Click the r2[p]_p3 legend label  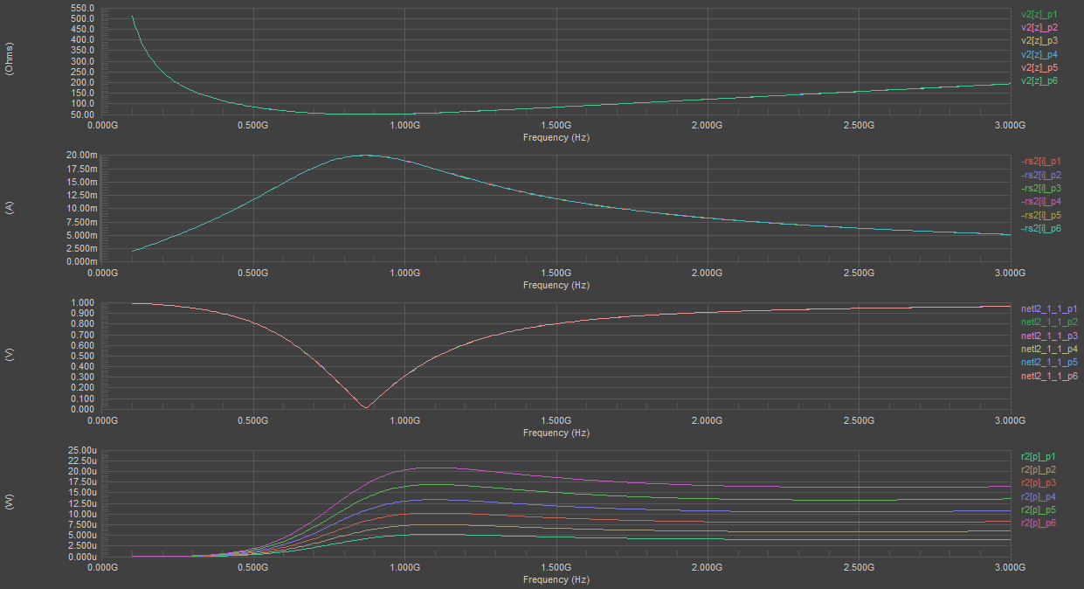1038,482
